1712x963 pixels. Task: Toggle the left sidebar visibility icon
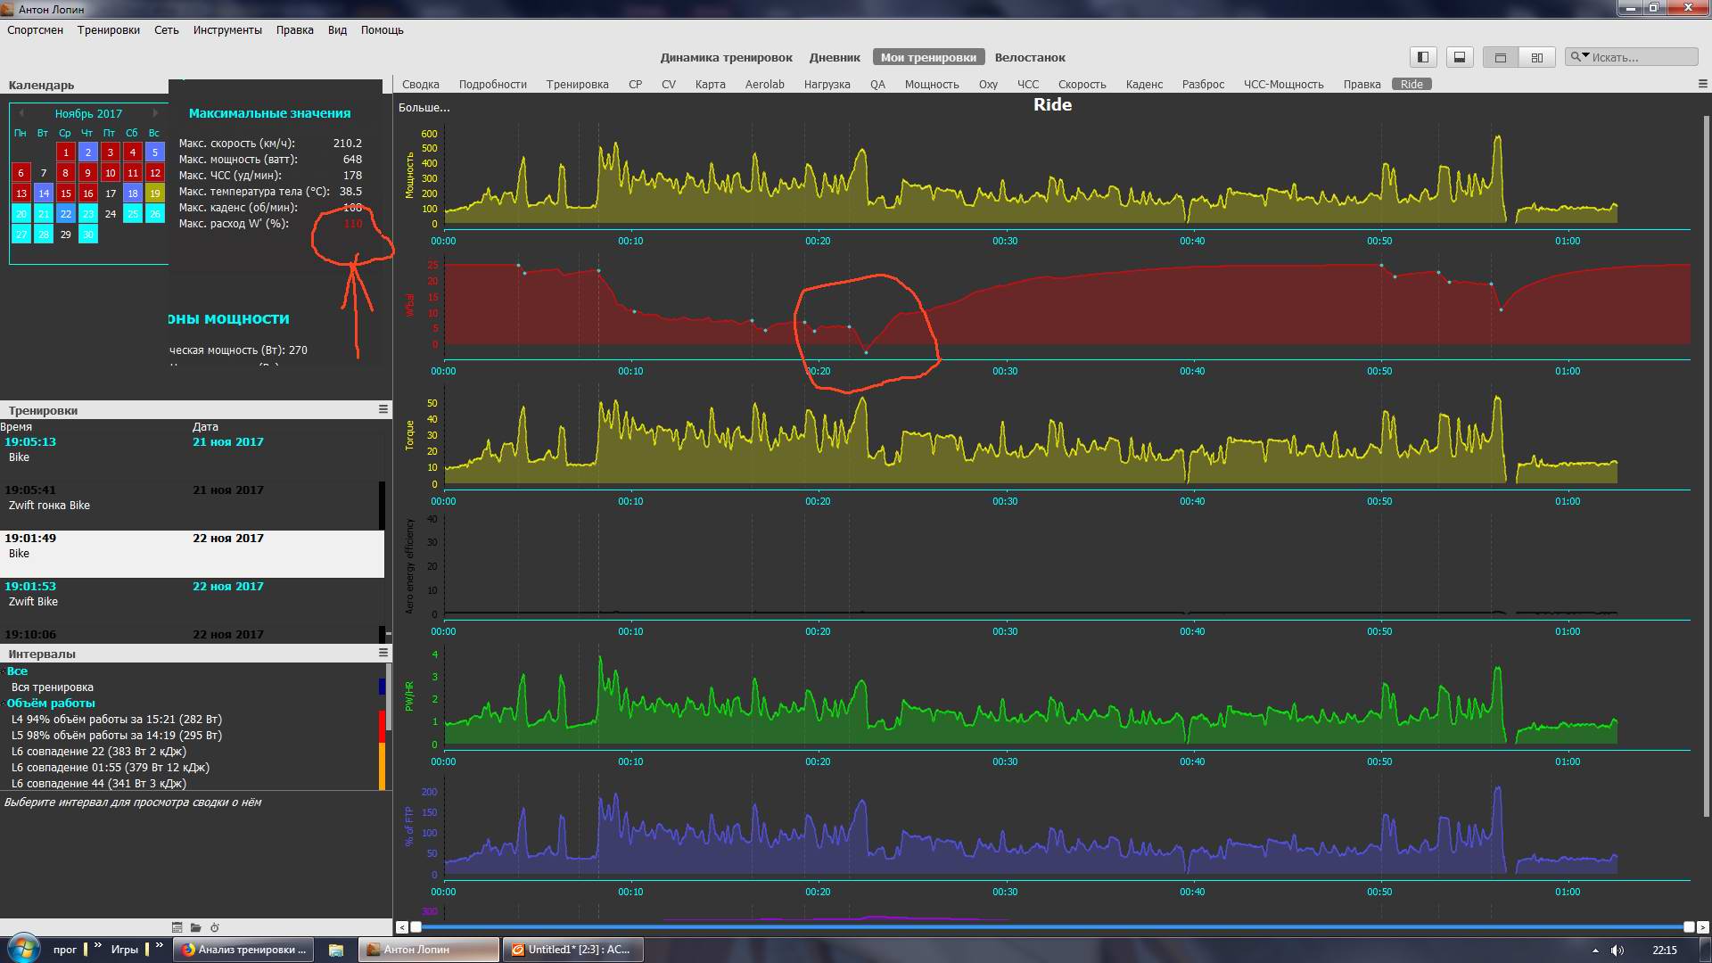click(x=1423, y=57)
